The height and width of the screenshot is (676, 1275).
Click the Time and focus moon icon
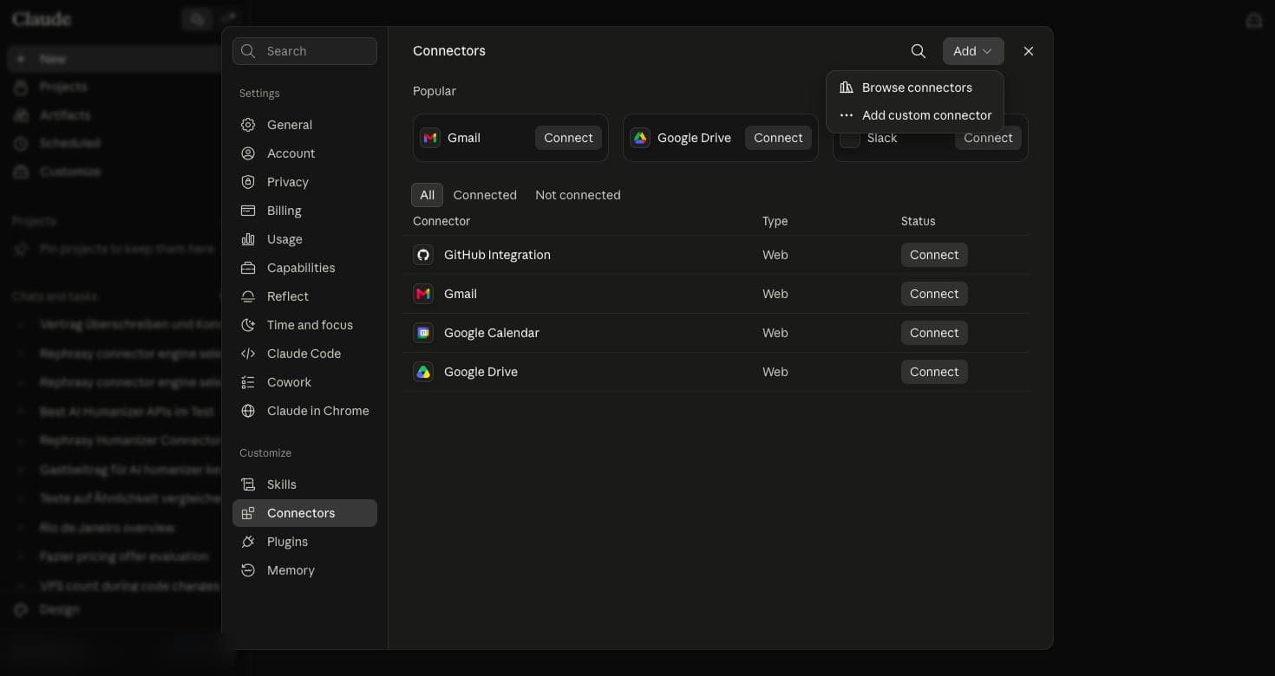pyautogui.click(x=248, y=325)
